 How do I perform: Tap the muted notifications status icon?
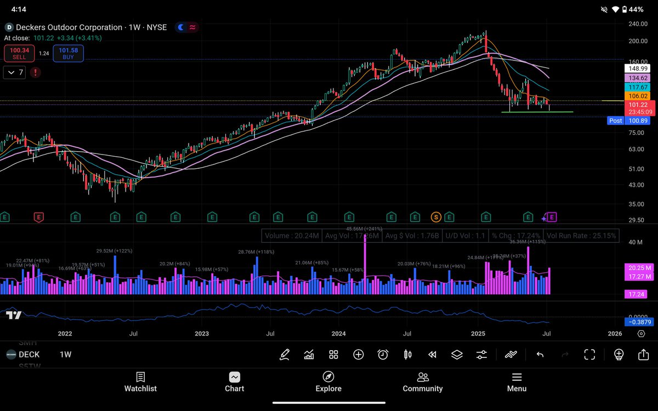click(604, 9)
